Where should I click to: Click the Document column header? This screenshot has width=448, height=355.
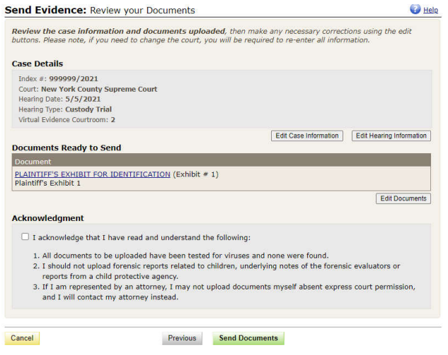32,162
